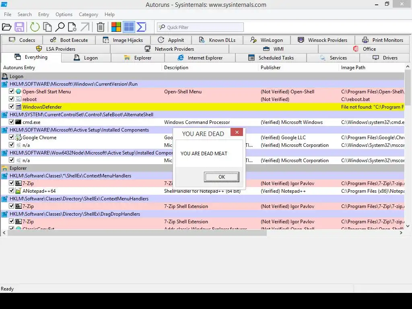The image size is (412, 309).
Task: Open the Category menu
Action: point(88,14)
